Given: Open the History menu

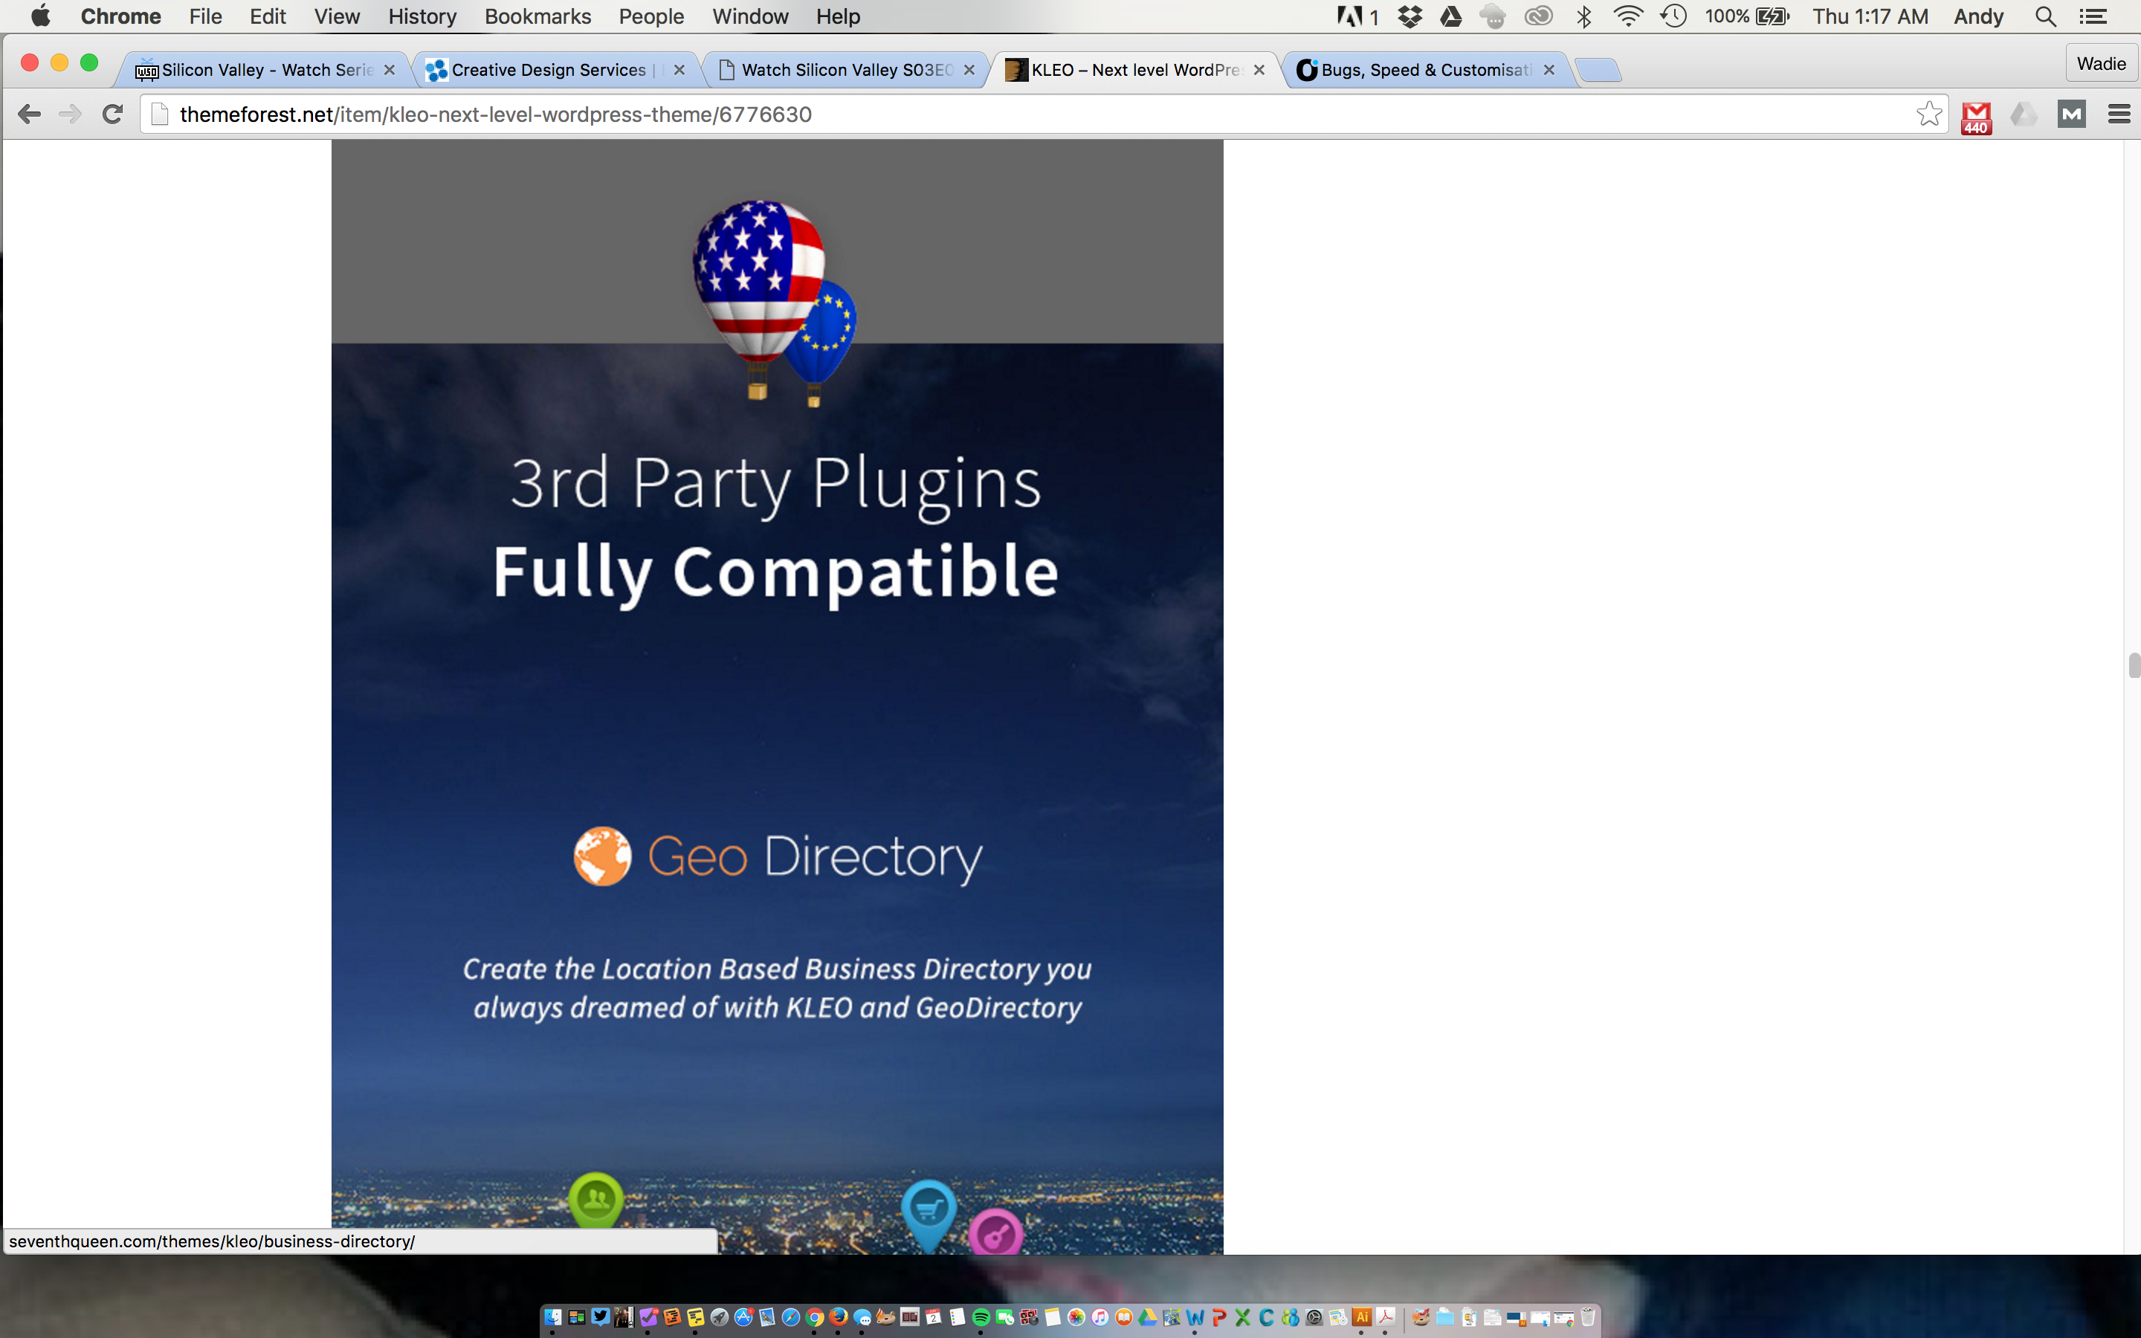Looking at the screenshot, I should pos(422,16).
